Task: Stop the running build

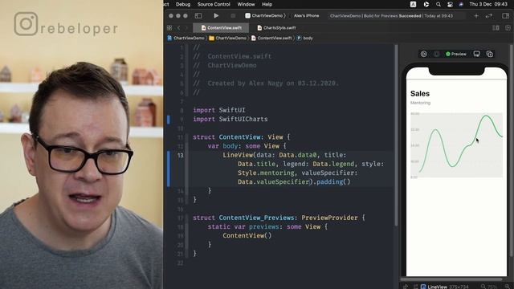Action: click(x=233, y=16)
